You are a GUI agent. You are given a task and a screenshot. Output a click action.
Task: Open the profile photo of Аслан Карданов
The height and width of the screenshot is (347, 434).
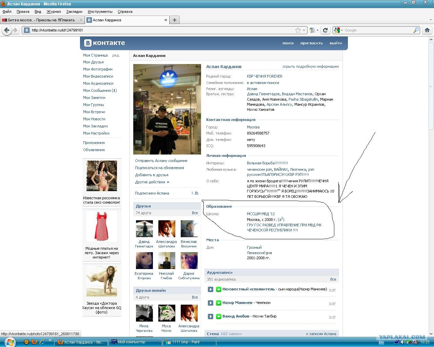[167, 109]
